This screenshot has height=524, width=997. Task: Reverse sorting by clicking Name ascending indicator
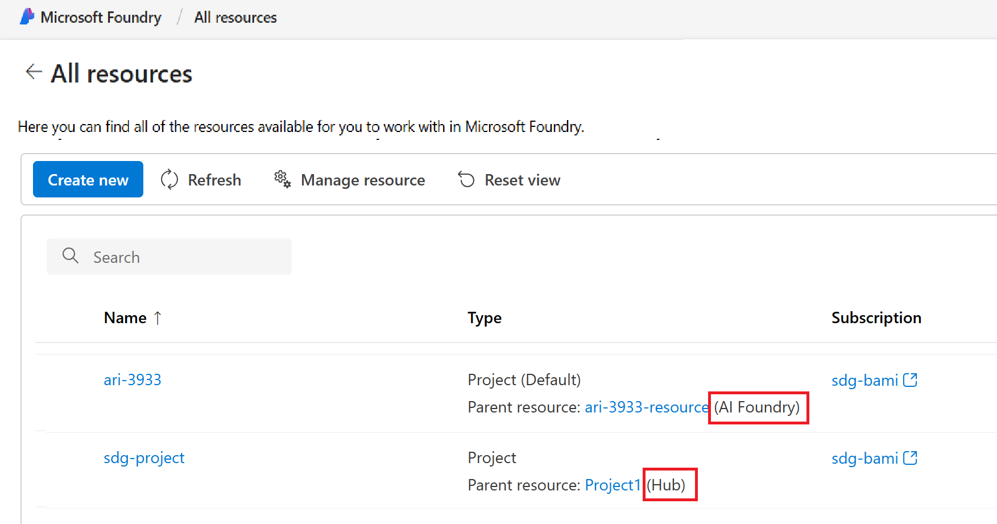pyautogui.click(x=158, y=317)
